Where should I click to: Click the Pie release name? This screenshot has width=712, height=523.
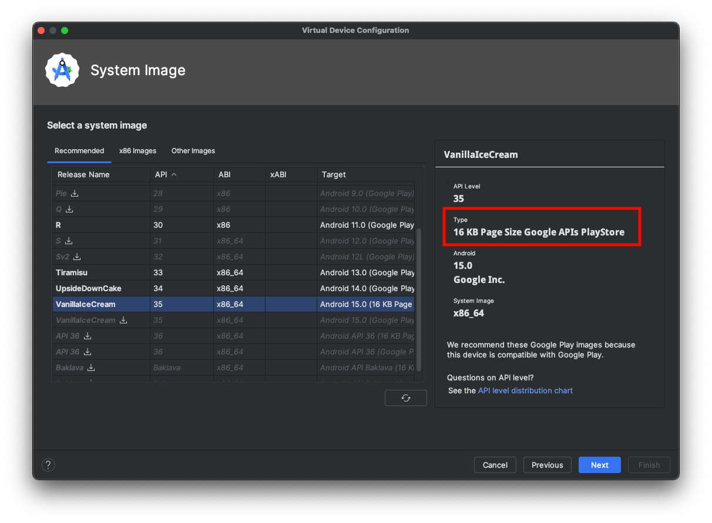[x=61, y=193]
